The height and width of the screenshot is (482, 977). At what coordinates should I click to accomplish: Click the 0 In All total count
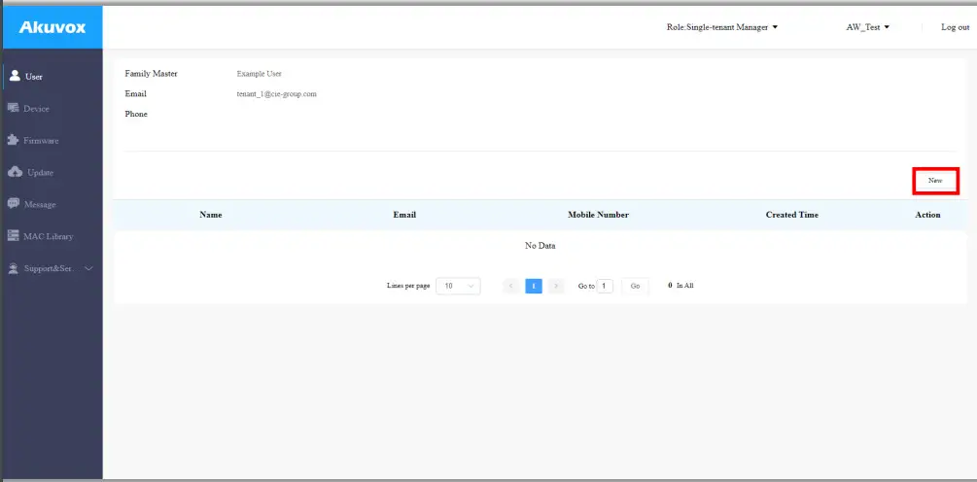pos(680,286)
